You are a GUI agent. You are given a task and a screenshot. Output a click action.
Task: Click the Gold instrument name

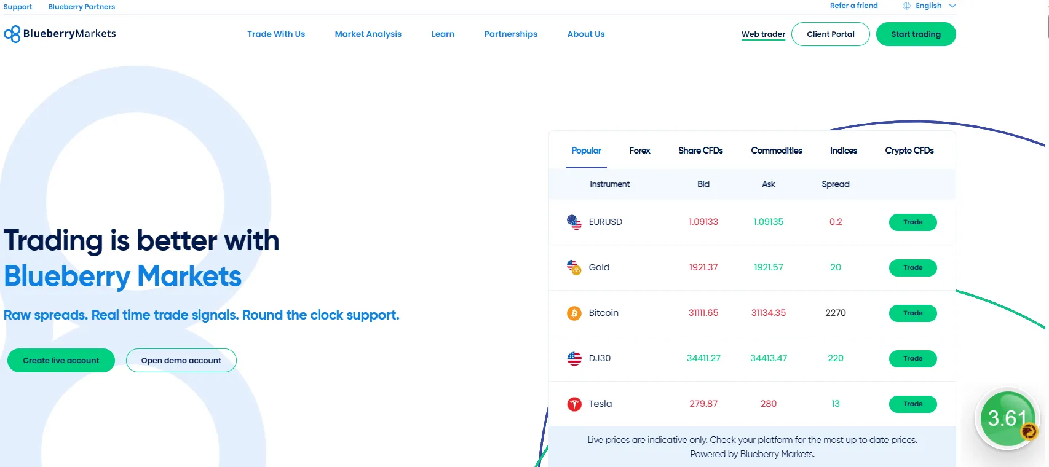click(599, 267)
